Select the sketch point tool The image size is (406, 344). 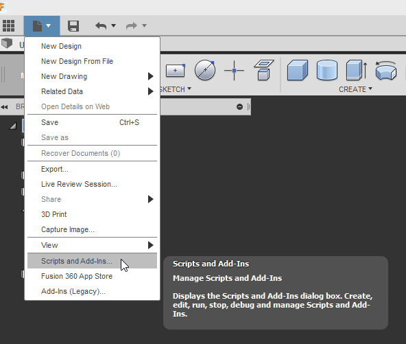coord(234,70)
